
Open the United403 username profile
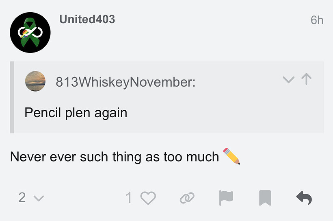tap(87, 19)
